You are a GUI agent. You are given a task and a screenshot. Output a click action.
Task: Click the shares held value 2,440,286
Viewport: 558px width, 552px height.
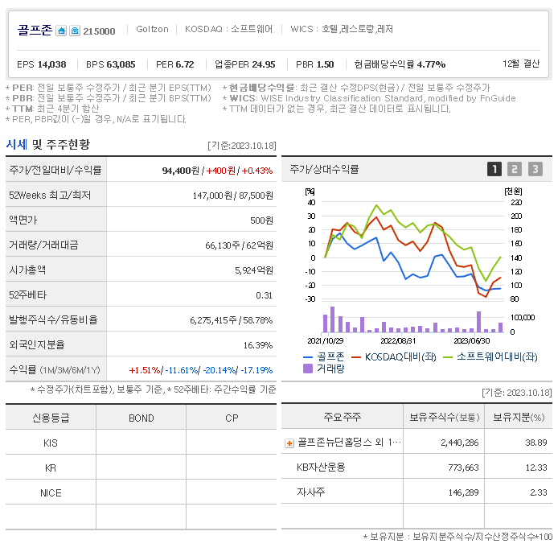coord(460,443)
